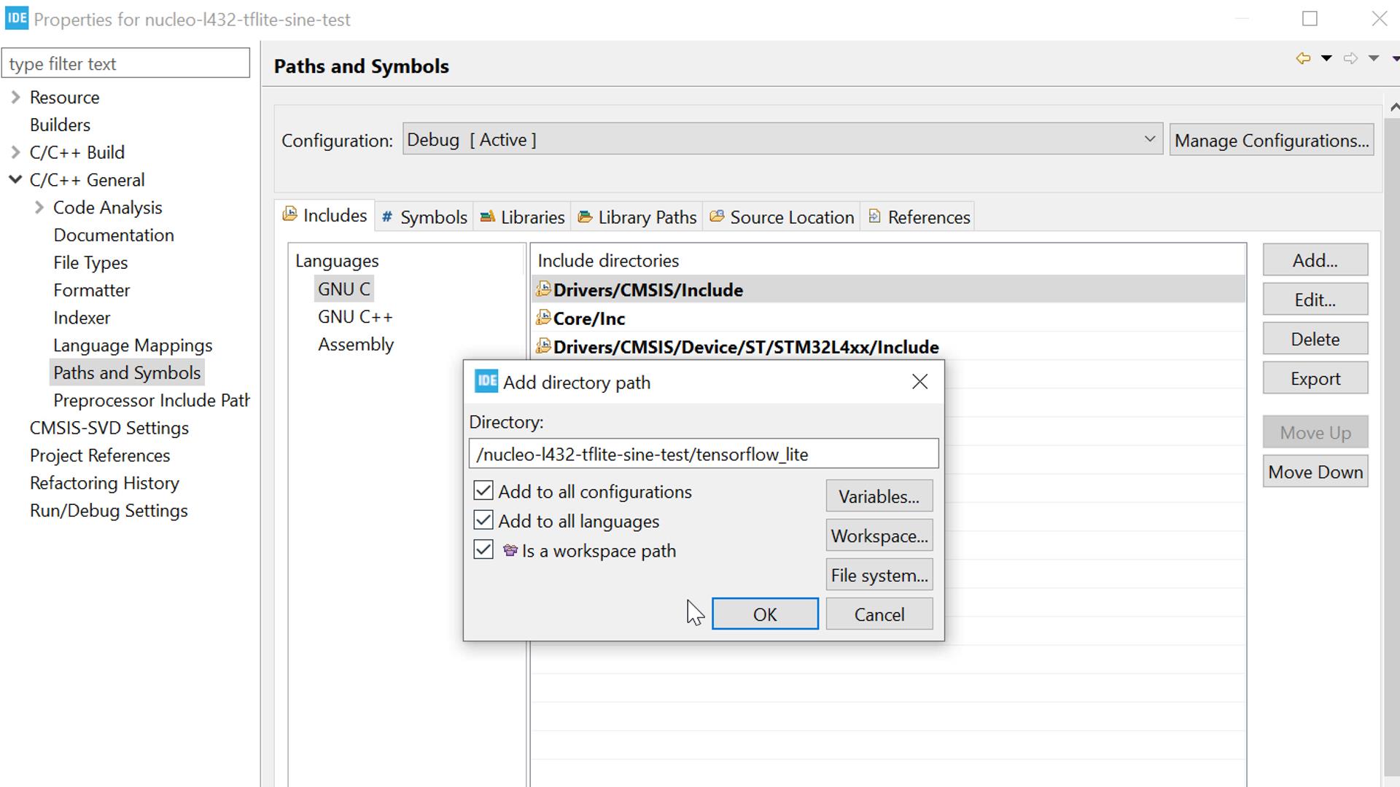Toggle Add to all configurations checkbox
Viewport: 1400px width, 787px height.
click(x=483, y=490)
